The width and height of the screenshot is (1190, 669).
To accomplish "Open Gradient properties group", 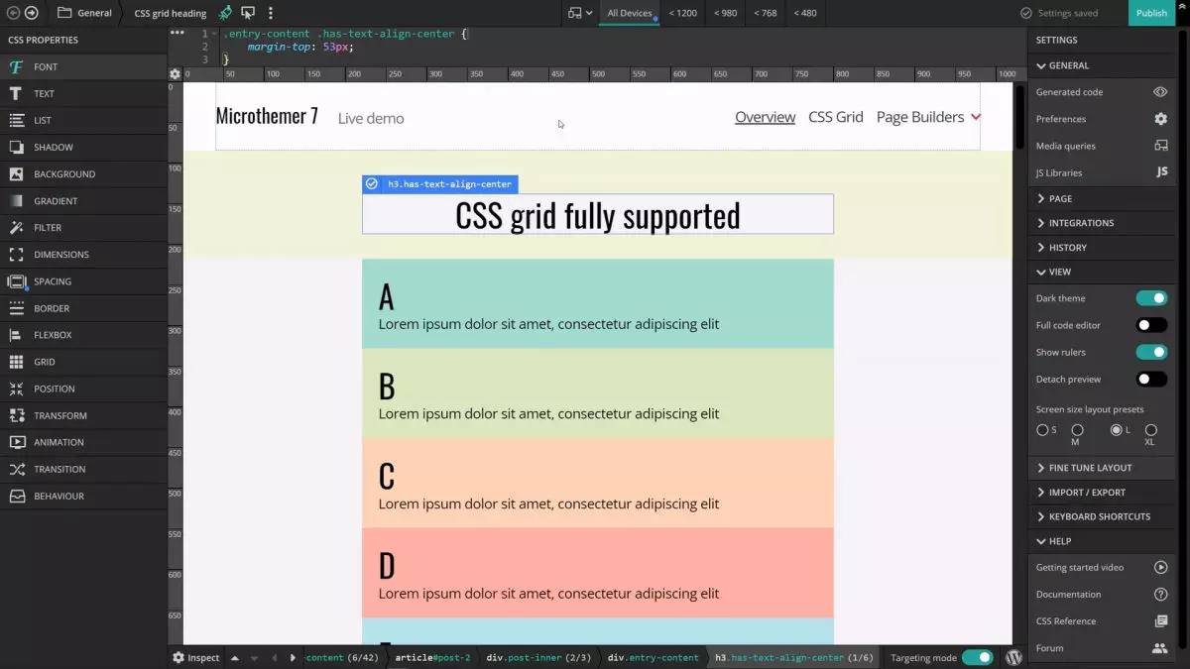I will click(x=83, y=200).
